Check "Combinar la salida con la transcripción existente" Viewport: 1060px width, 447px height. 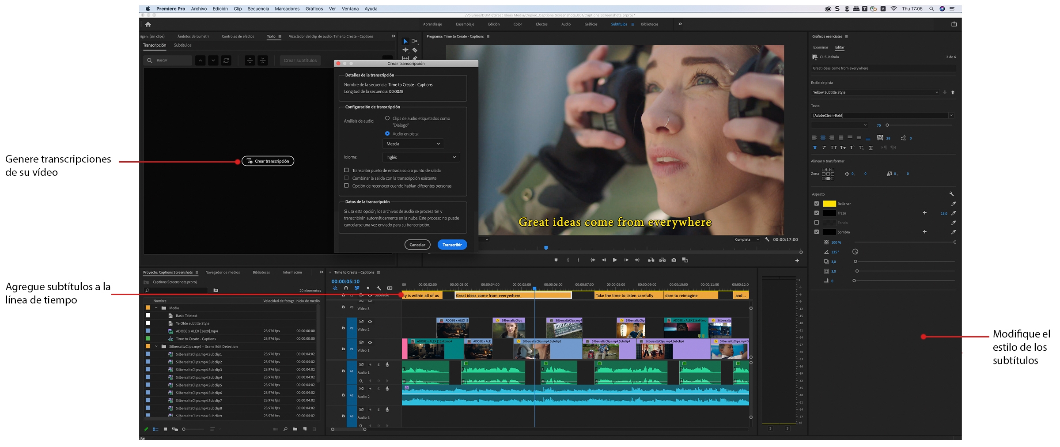pos(346,178)
